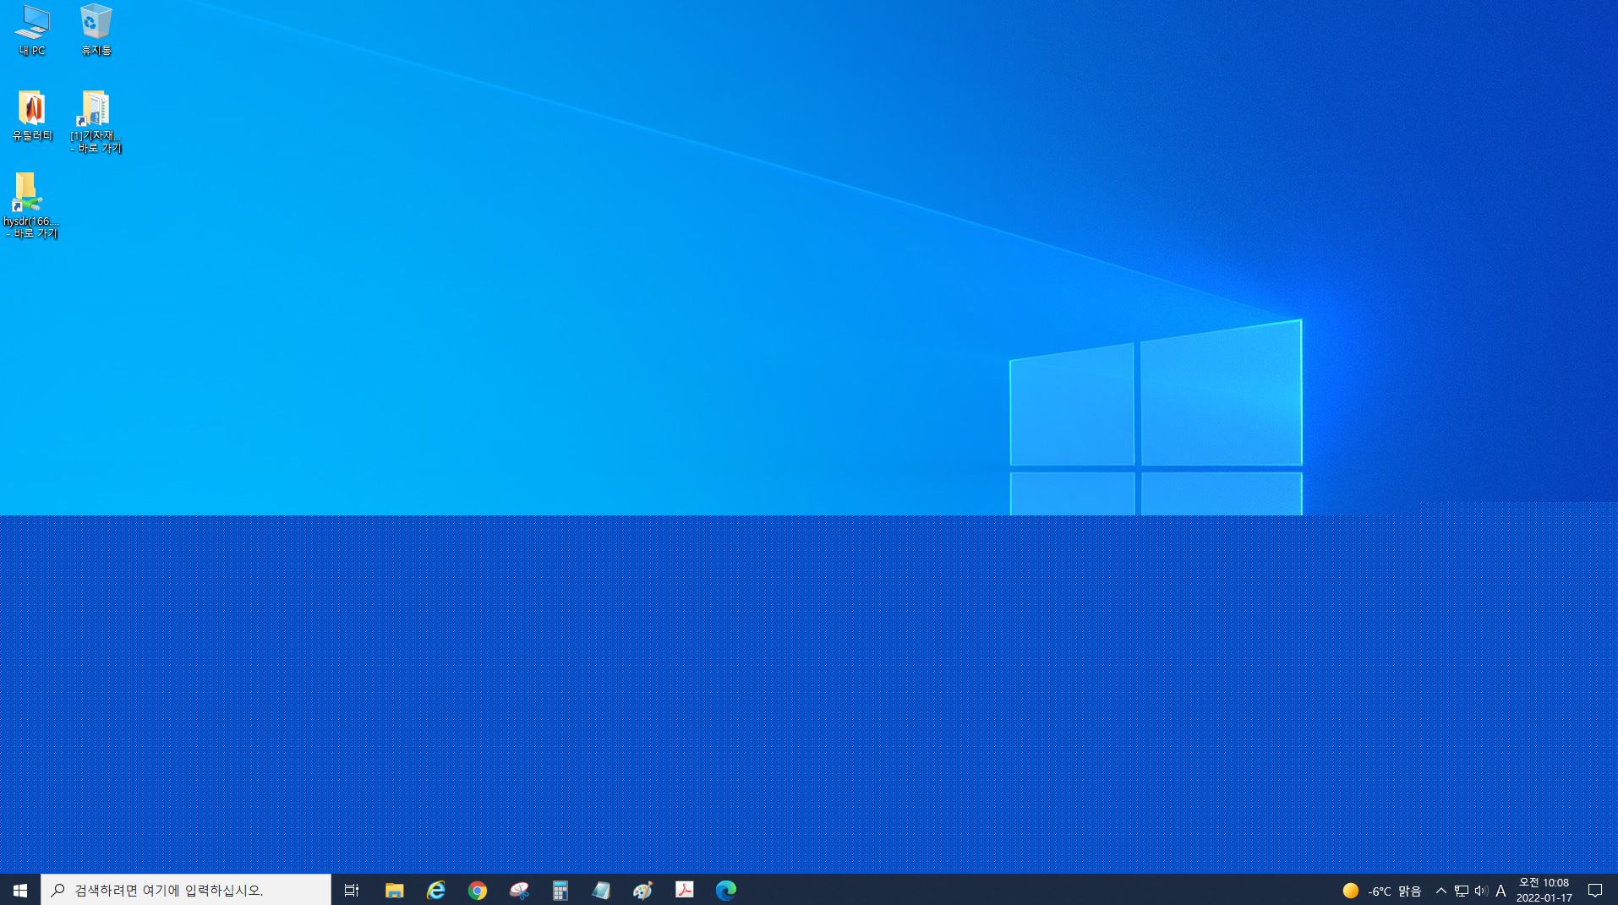
Task: Click the taskbar search box
Action: coord(186,890)
